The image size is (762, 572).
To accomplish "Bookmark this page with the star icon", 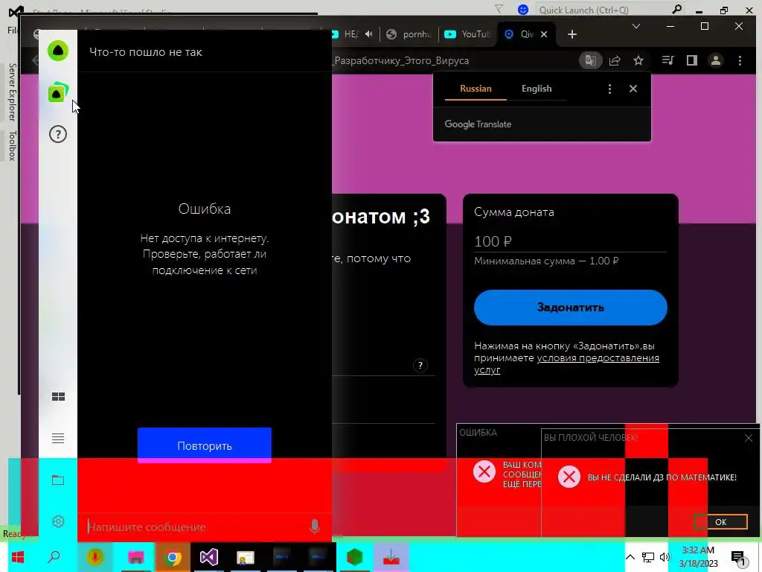I will [638, 60].
